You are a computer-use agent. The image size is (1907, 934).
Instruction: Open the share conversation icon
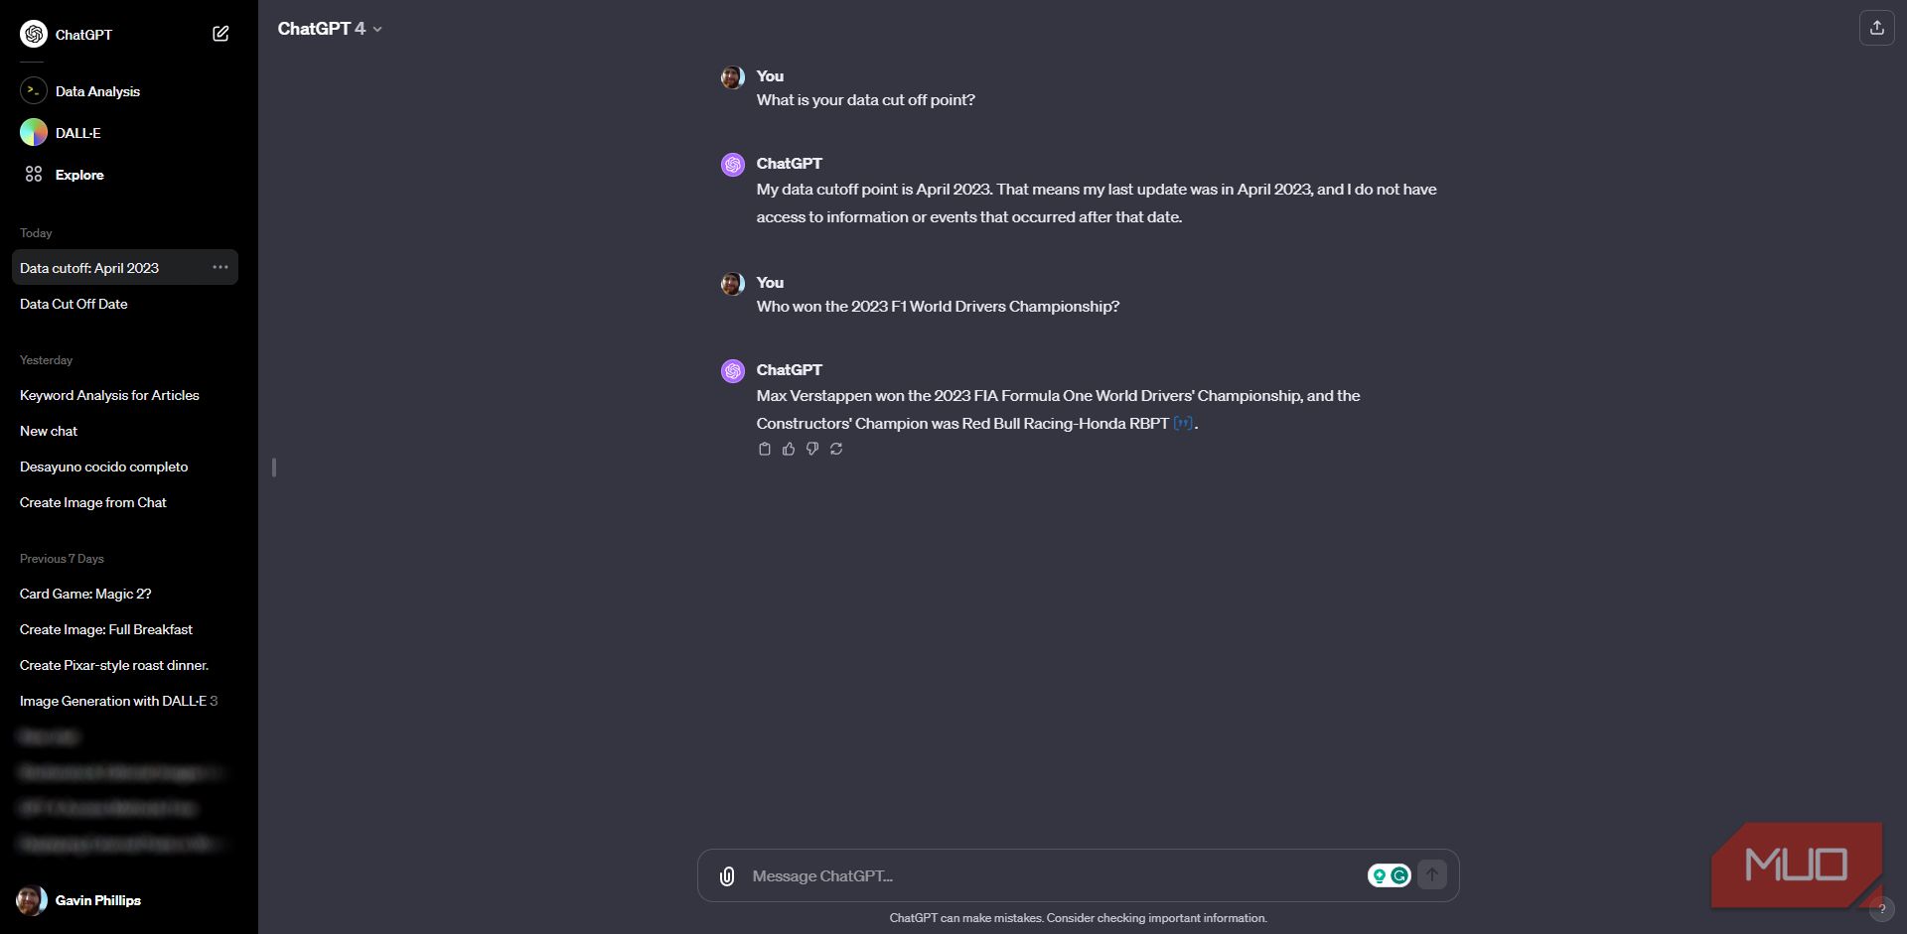[x=1876, y=28]
